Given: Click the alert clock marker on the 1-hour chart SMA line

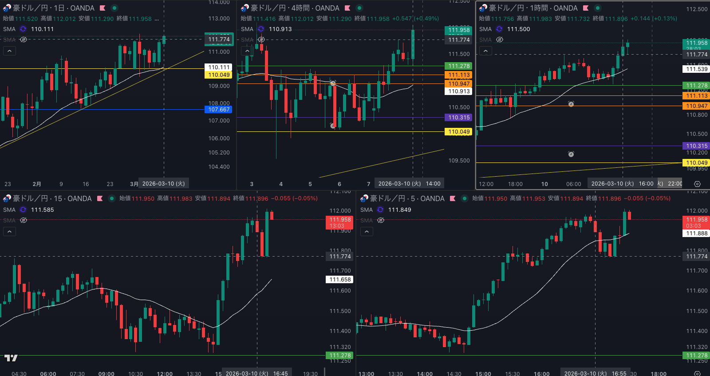Looking at the screenshot, I should click(571, 104).
